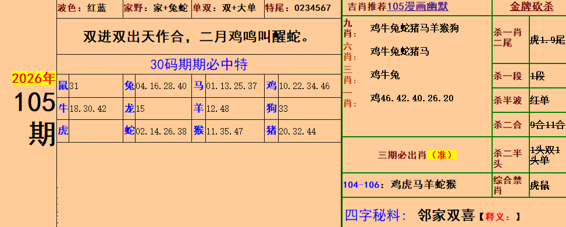Select the blue 虎 label in the 30码 table
Viewport: 566px width, 227px height.
(x=63, y=131)
